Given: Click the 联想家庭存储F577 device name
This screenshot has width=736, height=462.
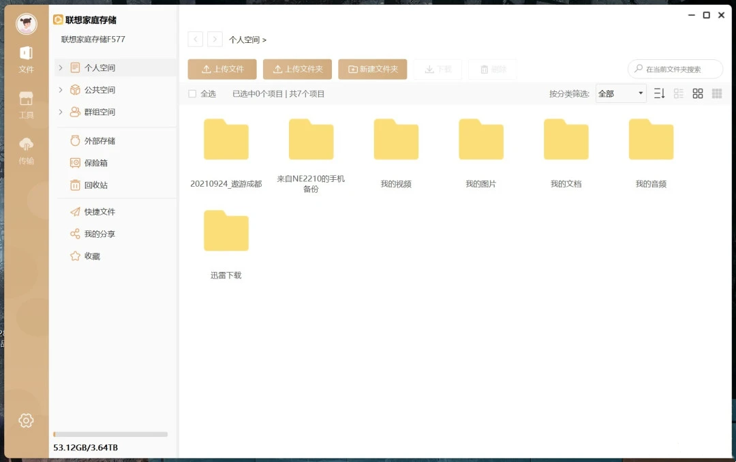Looking at the screenshot, I should point(93,40).
